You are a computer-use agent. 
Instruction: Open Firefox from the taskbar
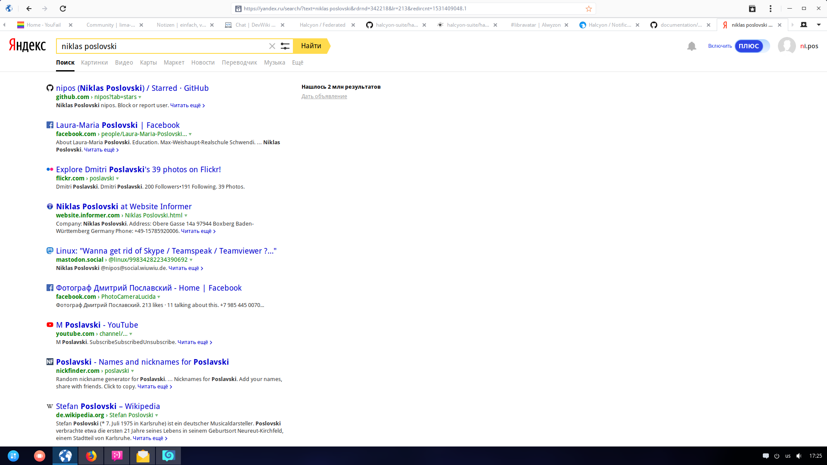click(91, 456)
